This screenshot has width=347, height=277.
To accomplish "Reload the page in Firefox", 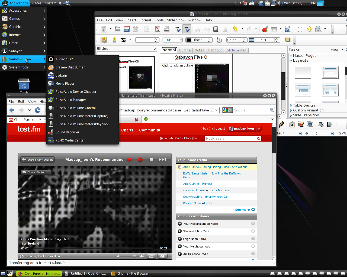I will (x=38, y=110).
